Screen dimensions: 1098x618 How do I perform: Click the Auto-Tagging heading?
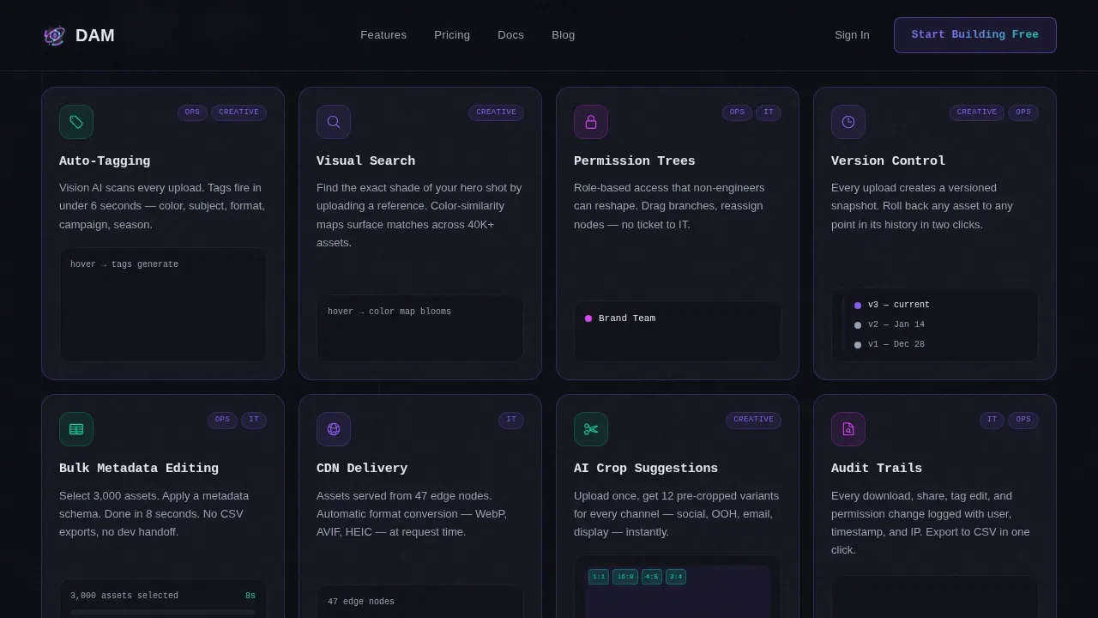tap(105, 161)
